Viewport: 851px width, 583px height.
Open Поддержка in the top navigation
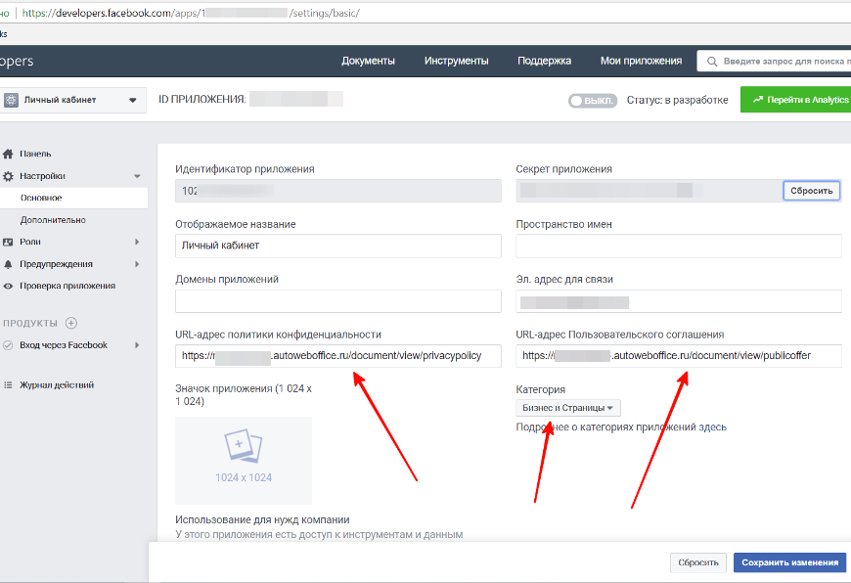coord(545,61)
